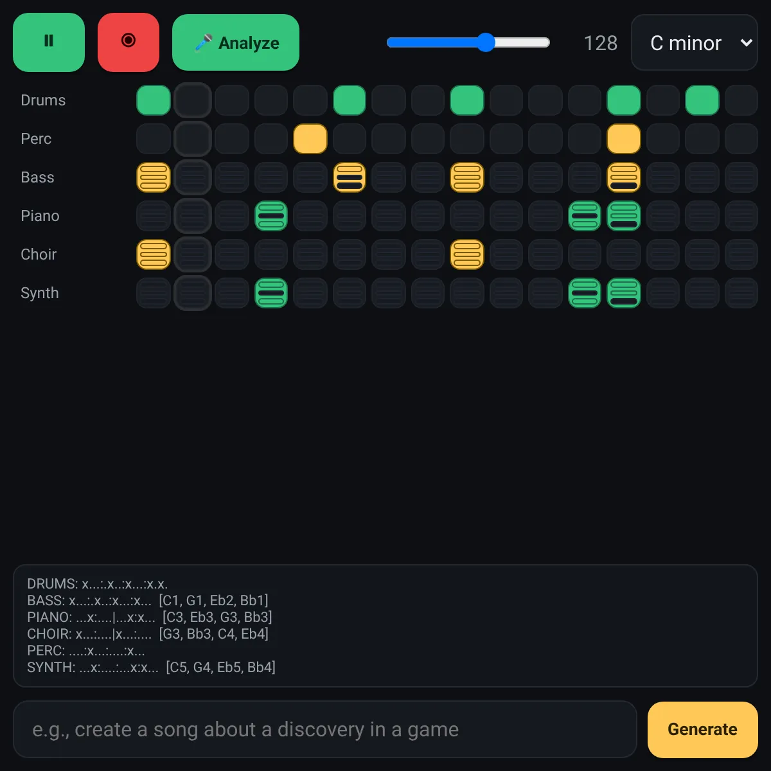Screen dimensions: 771x771
Task: Toggle the second yellow Perc step
Action: coord(623,139)
